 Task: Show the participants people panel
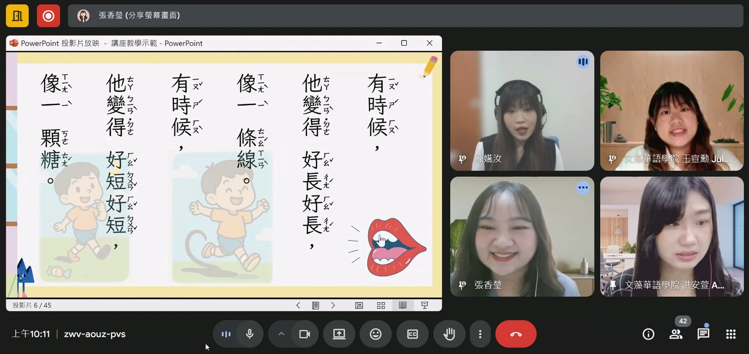(x=676, y=334)
